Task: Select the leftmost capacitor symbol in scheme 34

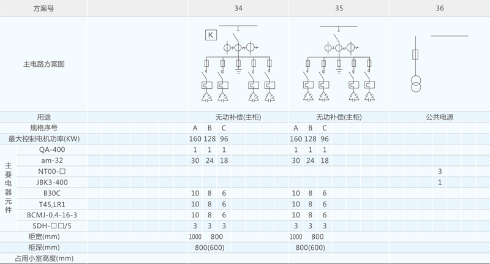Action: click(206, 97)
